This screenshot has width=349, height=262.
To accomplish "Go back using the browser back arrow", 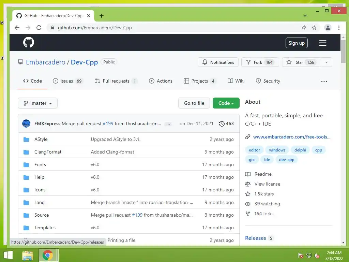I will 17,28.
